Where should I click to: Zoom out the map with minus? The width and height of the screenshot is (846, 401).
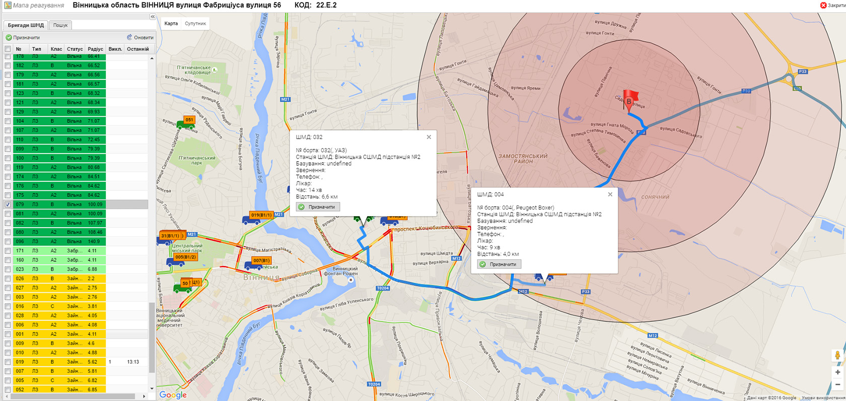pos(838,385)
